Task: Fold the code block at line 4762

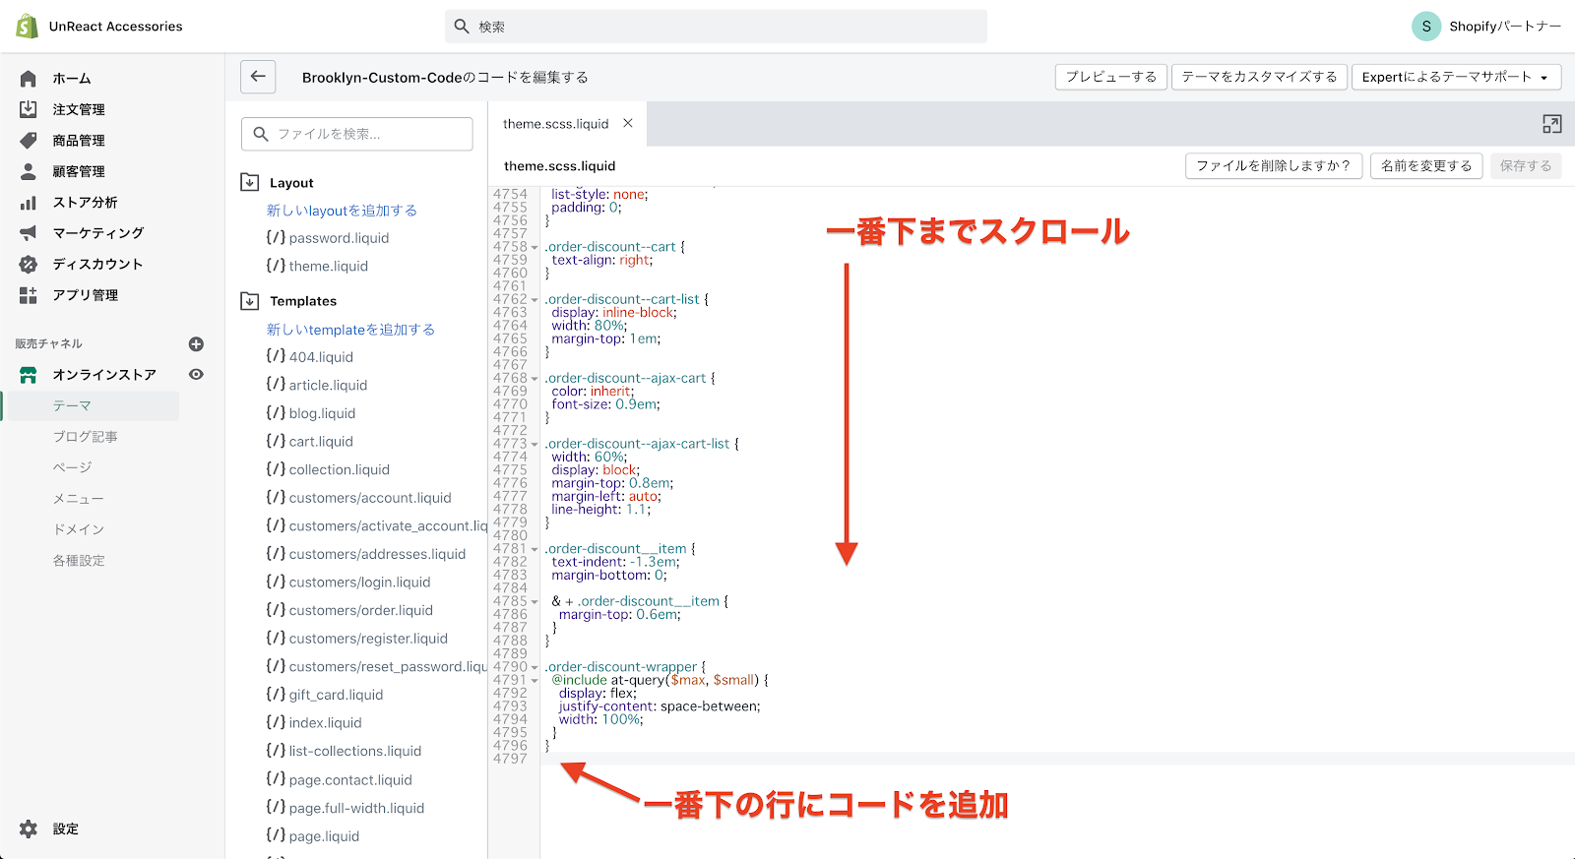Action: 535,300
